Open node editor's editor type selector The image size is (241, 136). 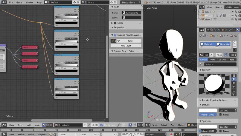4,125
